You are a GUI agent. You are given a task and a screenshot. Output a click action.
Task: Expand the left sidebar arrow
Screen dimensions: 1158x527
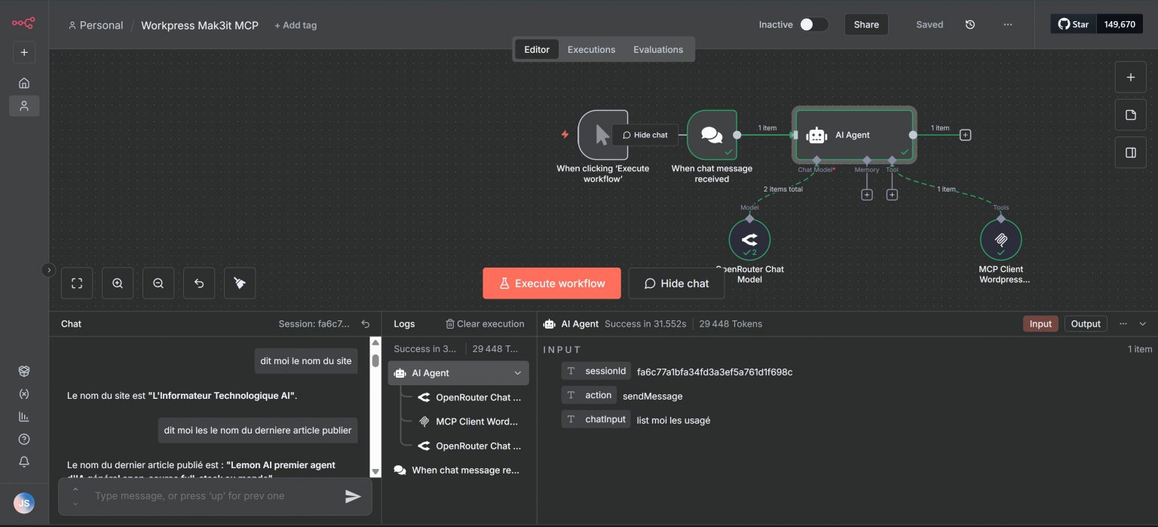(x=49, y=270)
